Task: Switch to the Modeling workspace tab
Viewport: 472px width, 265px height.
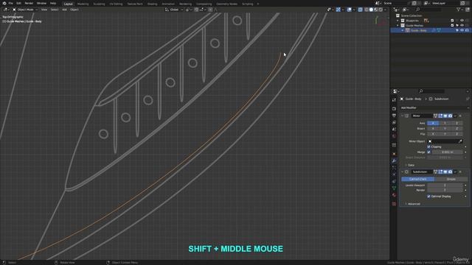Action: [83, 4]
